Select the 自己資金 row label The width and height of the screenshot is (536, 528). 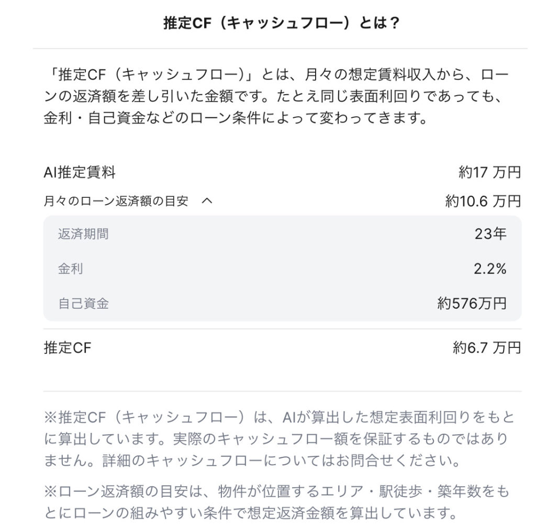83,304
